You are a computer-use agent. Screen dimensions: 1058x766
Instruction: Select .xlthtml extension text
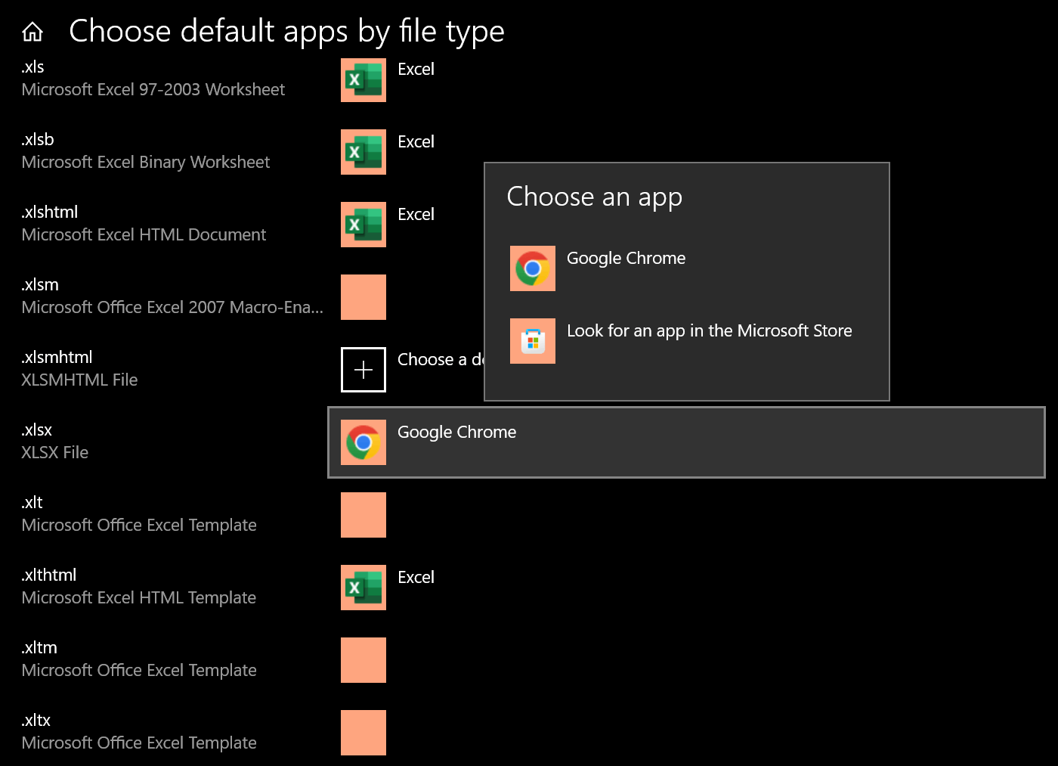click(49, 575)
